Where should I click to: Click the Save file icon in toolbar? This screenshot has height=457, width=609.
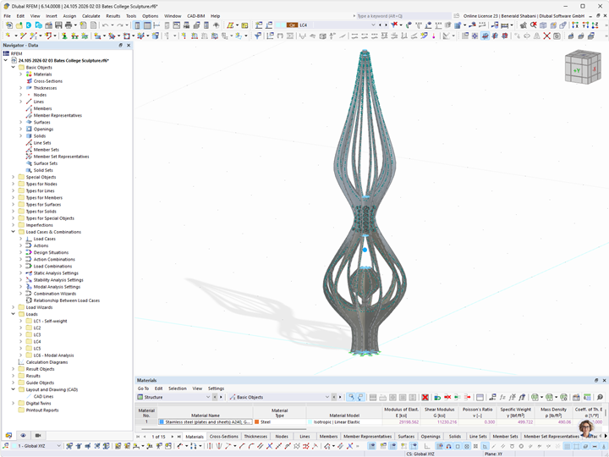click(x=58, y=25)
